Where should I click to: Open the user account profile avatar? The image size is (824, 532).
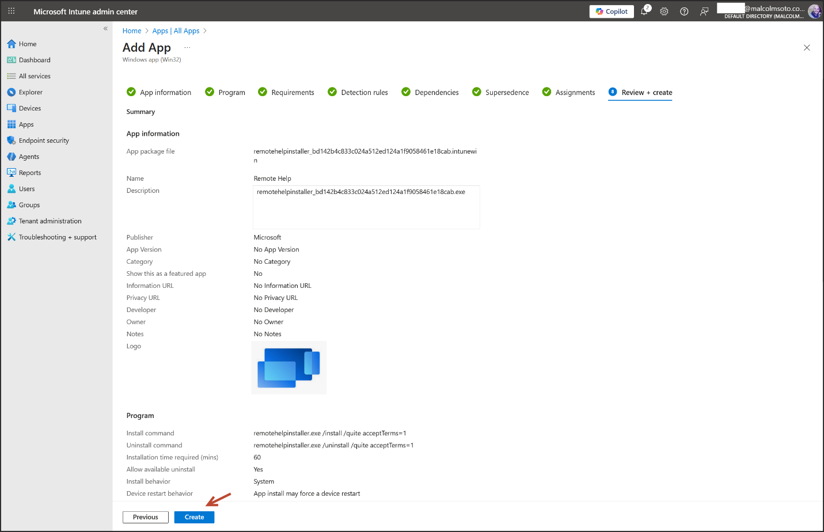[814, 12]
